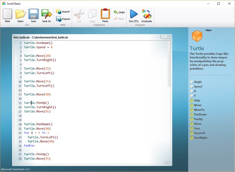Select the TurnRight operation in help list
This screenshot has height=172, width=235.
(199, 138)
